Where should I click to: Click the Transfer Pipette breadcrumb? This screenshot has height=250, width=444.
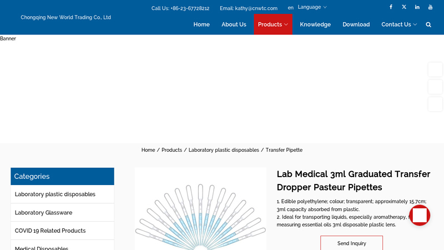click(284, 150)
